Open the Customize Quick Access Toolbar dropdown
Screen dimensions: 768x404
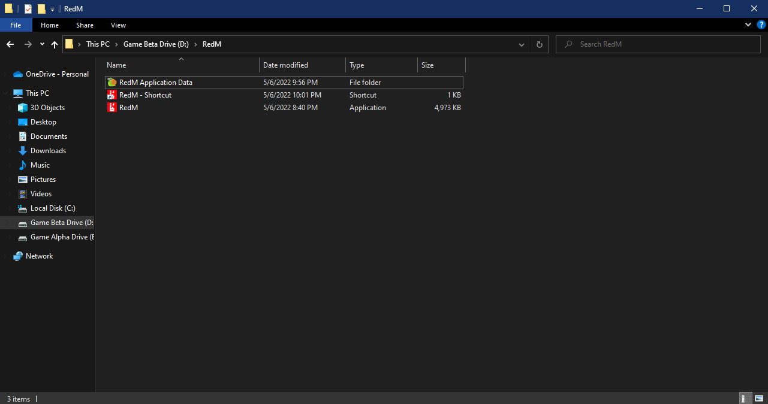point(53,9)
